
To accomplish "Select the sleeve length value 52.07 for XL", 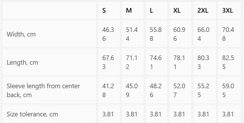I will tap(179, 90).
